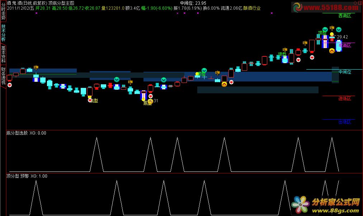The height and width of the screenshot is (216, 363).
Task: Click the 低26.72 low price value
Action: click(x=76, y=8)
